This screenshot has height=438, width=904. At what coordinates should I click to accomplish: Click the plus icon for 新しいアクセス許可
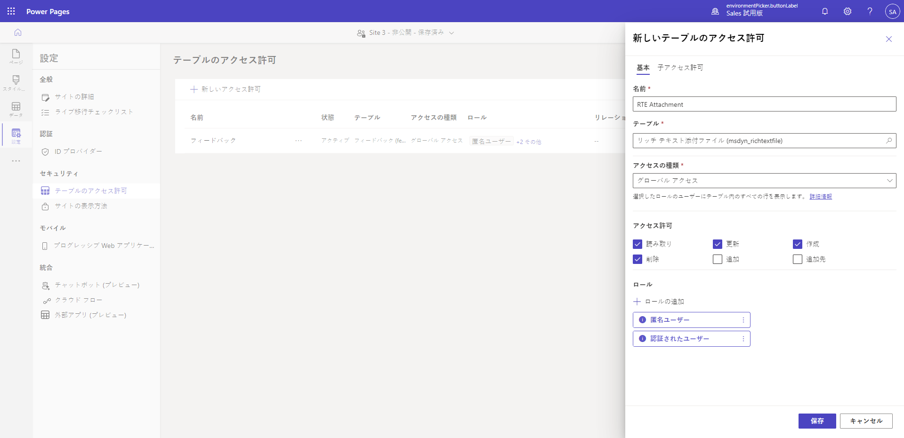point(194,89)
